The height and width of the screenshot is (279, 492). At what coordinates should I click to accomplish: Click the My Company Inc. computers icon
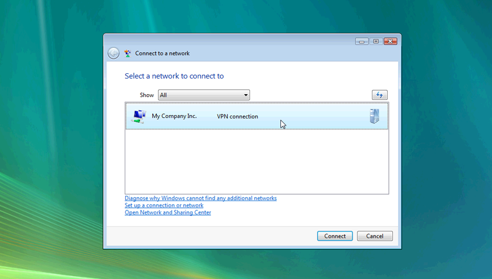pyautogui.click(x=139, y=116)
